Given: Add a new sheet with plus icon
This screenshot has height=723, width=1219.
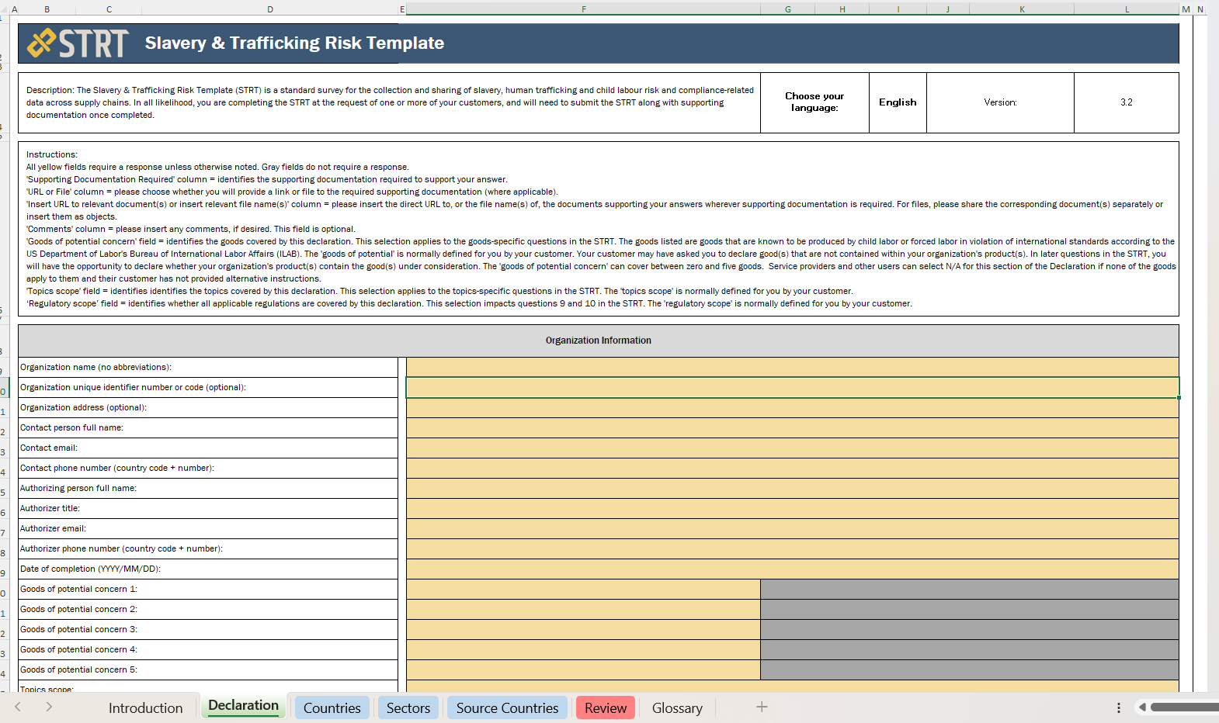Looking at the screenshot, I should [x=762, y=707].
